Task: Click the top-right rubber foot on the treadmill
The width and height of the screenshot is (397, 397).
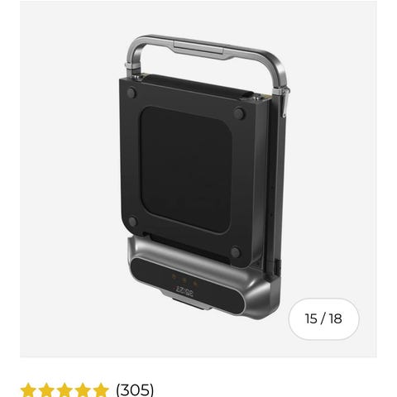Action: pyautogui.click(x=239, y=113)
